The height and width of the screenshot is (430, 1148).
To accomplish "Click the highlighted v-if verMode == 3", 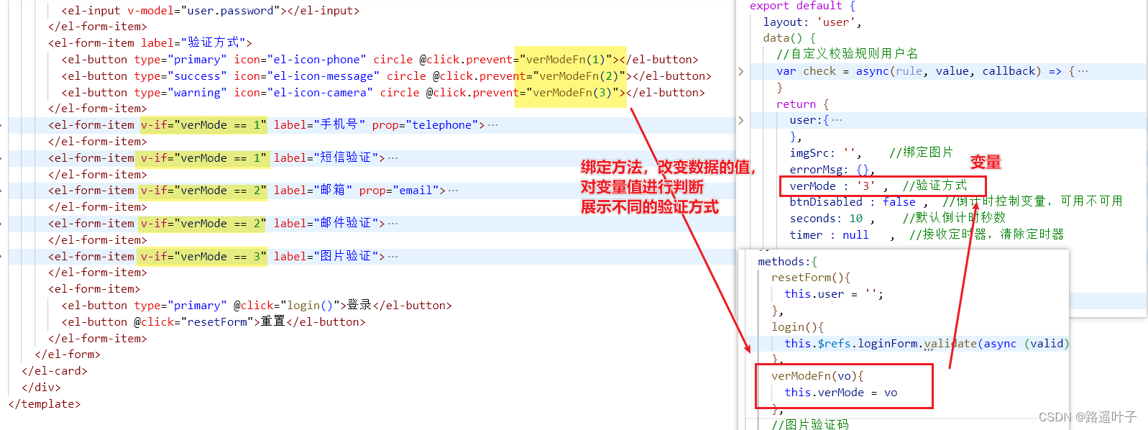I will (203, 257).
